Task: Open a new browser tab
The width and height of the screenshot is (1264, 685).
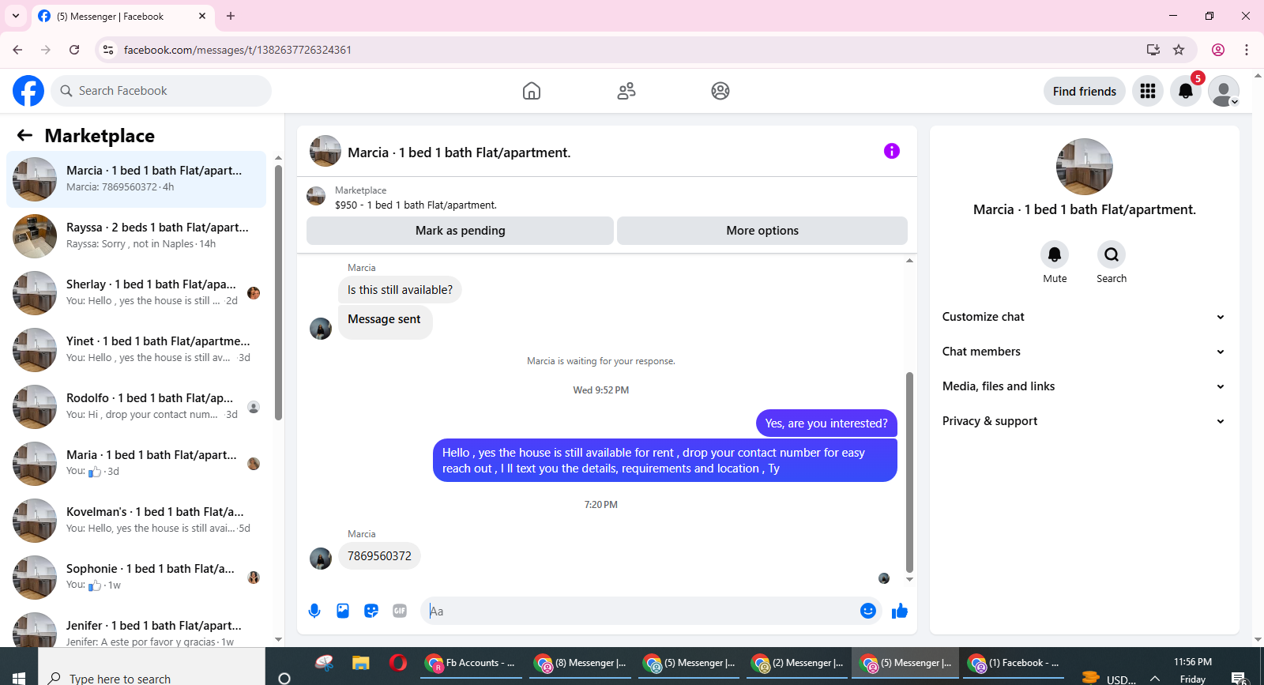Action: (231, 16)
